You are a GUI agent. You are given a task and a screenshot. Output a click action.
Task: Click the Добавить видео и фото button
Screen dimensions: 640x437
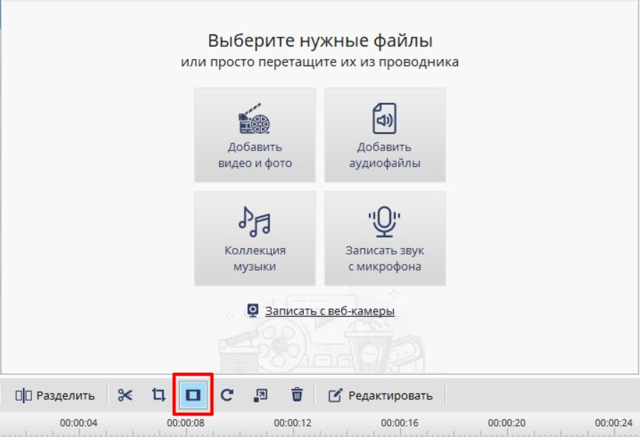(255, 135)
